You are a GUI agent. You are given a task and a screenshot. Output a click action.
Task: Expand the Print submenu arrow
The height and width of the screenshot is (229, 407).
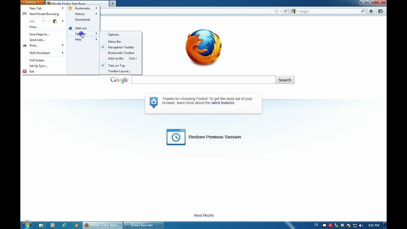click(63, 45)
